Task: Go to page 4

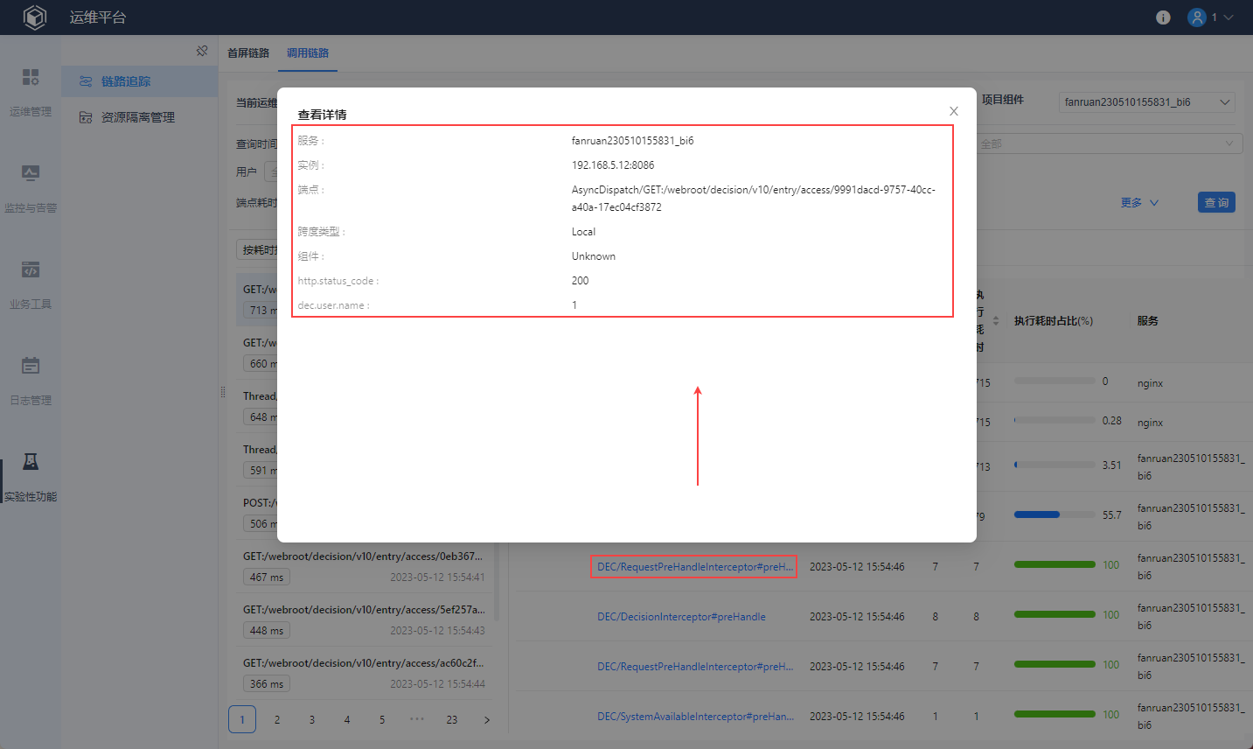Action: (x=347, y=719)
